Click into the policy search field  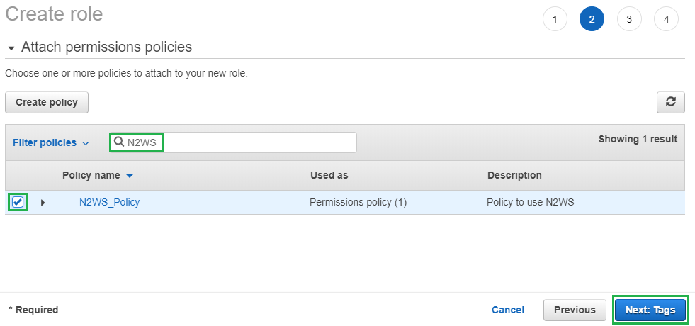click(x=255, y=142)
